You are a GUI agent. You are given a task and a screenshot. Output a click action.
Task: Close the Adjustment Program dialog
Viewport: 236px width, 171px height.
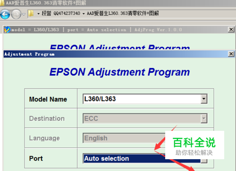(x=231, y=54)
